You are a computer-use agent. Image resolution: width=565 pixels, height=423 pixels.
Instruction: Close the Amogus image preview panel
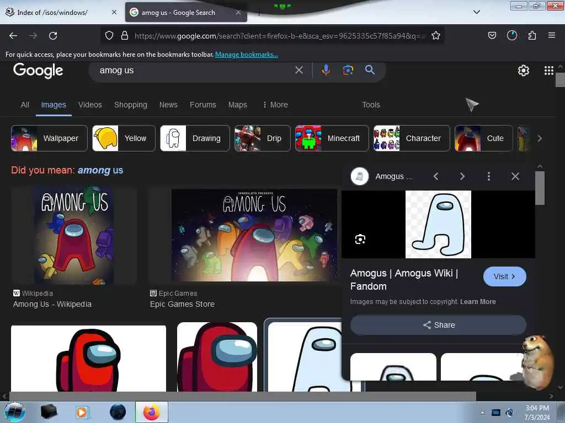[x=515, y=176]
